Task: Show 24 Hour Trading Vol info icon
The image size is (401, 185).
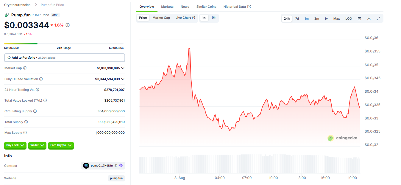Action: (x=38, y=90)
